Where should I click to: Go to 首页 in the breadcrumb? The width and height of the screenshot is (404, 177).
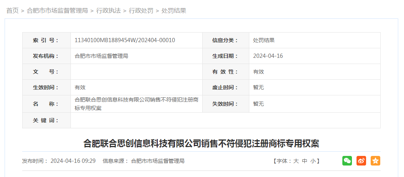pyautogui.click(x=13, y=11)
